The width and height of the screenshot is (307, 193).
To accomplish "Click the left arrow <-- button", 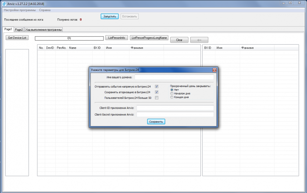I will click(x=199, y=40).
